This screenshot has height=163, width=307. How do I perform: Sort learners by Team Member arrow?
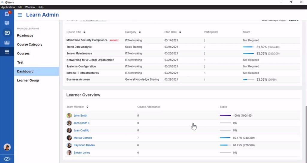[x=87, y=107]
